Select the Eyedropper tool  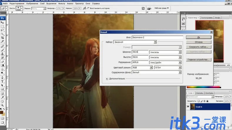click(x=2, y=98)
